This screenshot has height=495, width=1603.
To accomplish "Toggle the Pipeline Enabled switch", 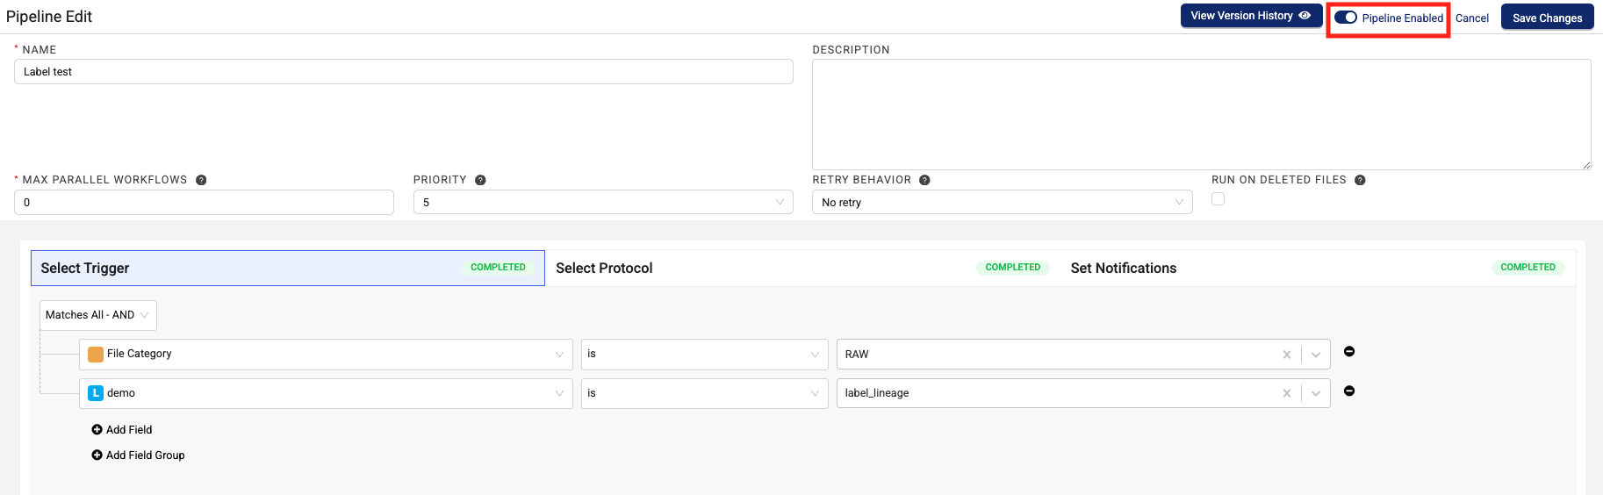I will tap(1346, 18).
